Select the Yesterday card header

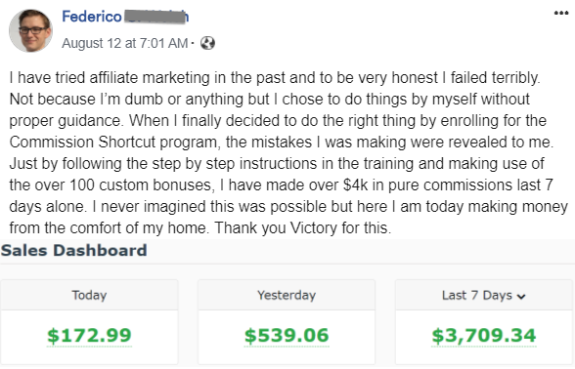coord(287,295)
